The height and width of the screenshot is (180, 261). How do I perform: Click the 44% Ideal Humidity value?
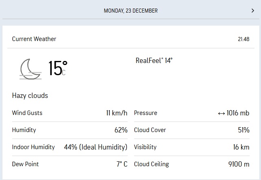pos(96,147)
